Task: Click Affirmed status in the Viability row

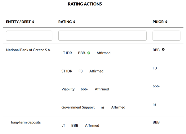Action: [x=102, y=89]
